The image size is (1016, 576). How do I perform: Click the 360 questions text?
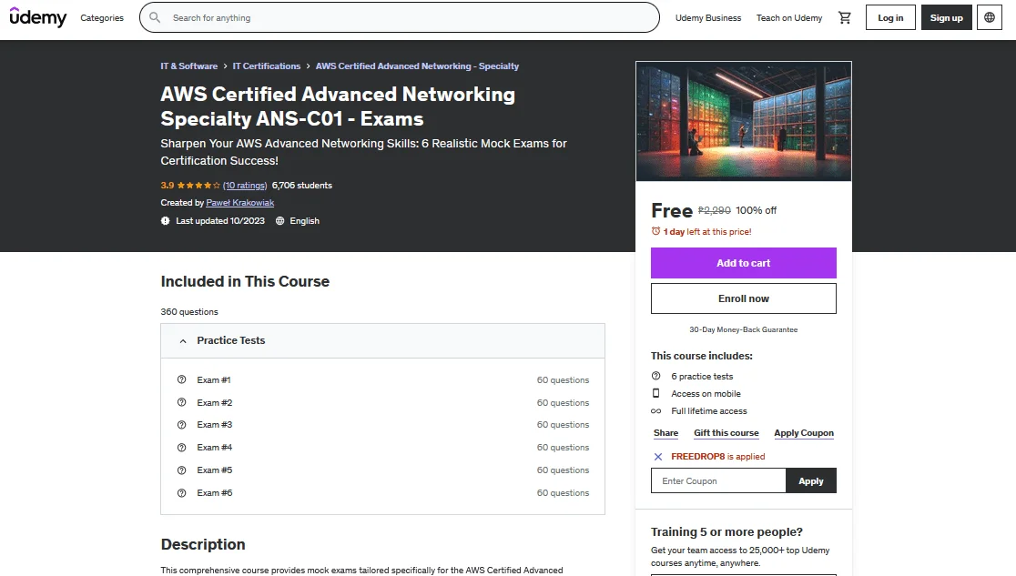coord(189,311)
